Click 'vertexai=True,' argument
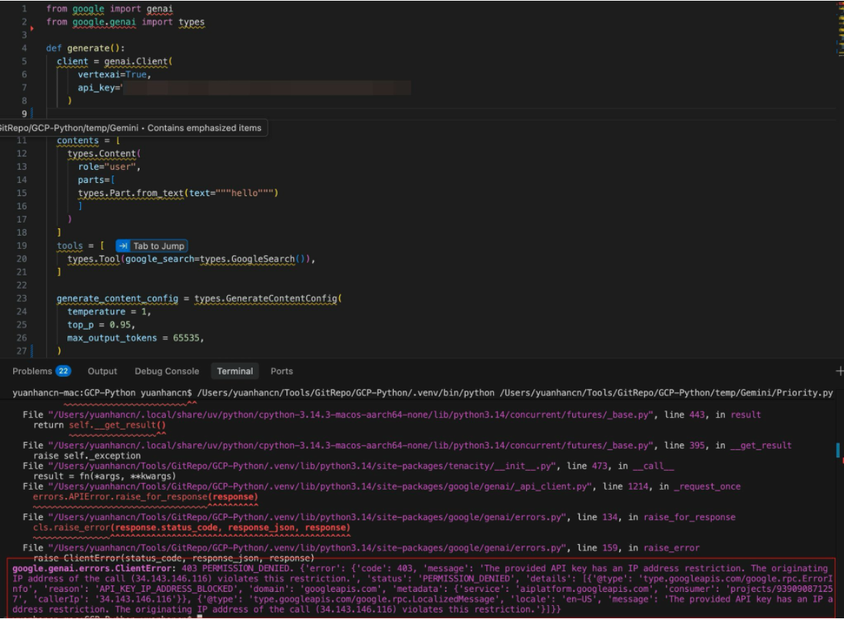844x619 pixels. coord(114,75)
